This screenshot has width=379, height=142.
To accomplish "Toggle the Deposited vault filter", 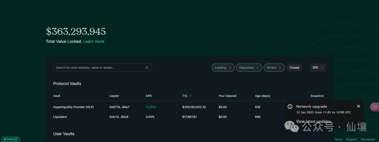I will [x=249, y=68].
